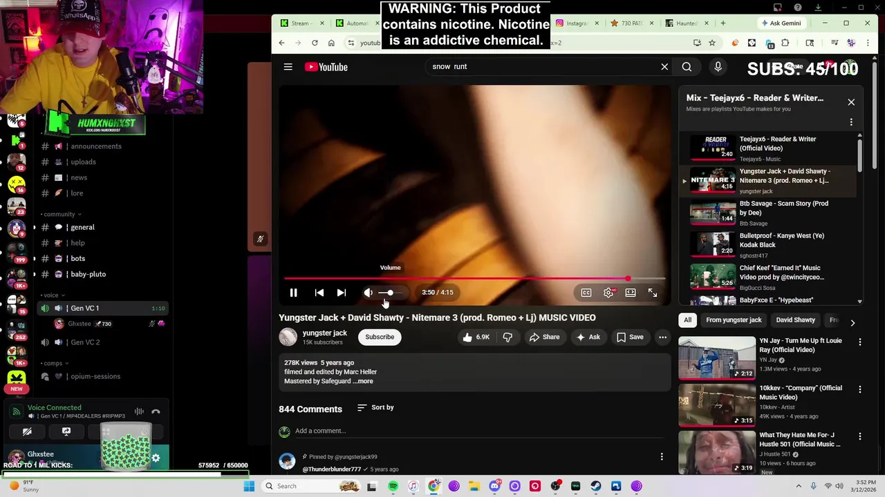Adjust the video volume slider
Screen dimensions: 885x497
391,293
